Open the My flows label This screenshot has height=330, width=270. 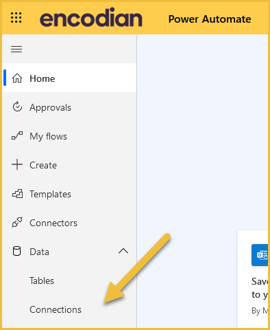(48, 137)
